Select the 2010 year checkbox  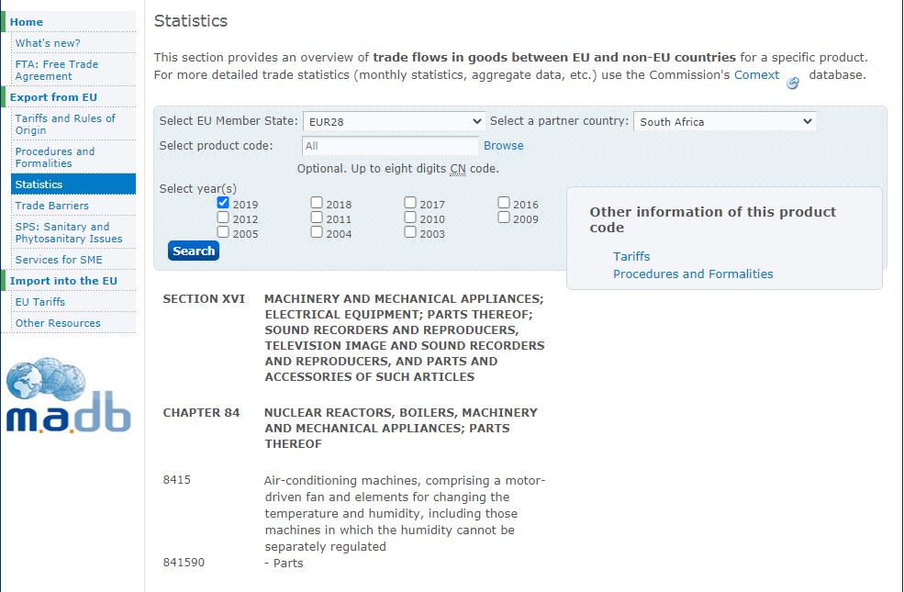pyautogui.click(x=410, y=218)
